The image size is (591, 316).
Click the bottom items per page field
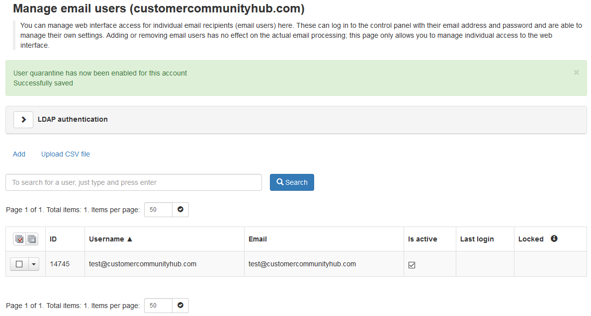(x=158, y=306)
